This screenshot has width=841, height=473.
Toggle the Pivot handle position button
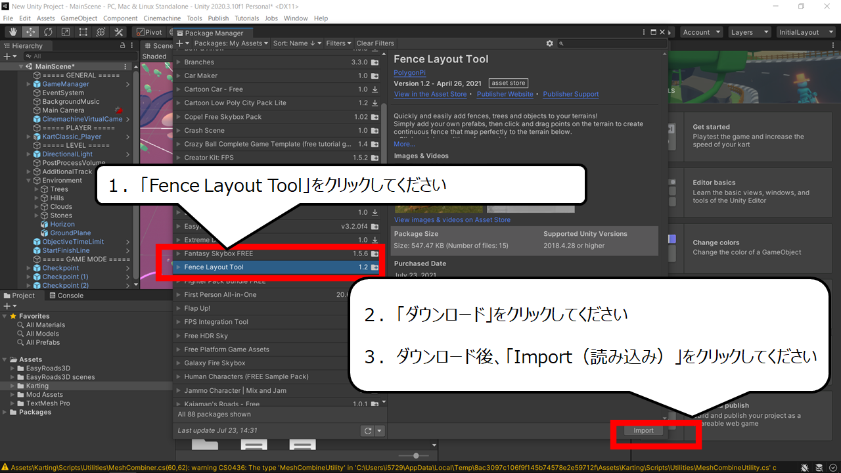149,32
